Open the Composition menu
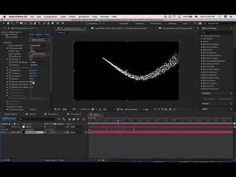The image size is (236, 177). coord(51,17)
